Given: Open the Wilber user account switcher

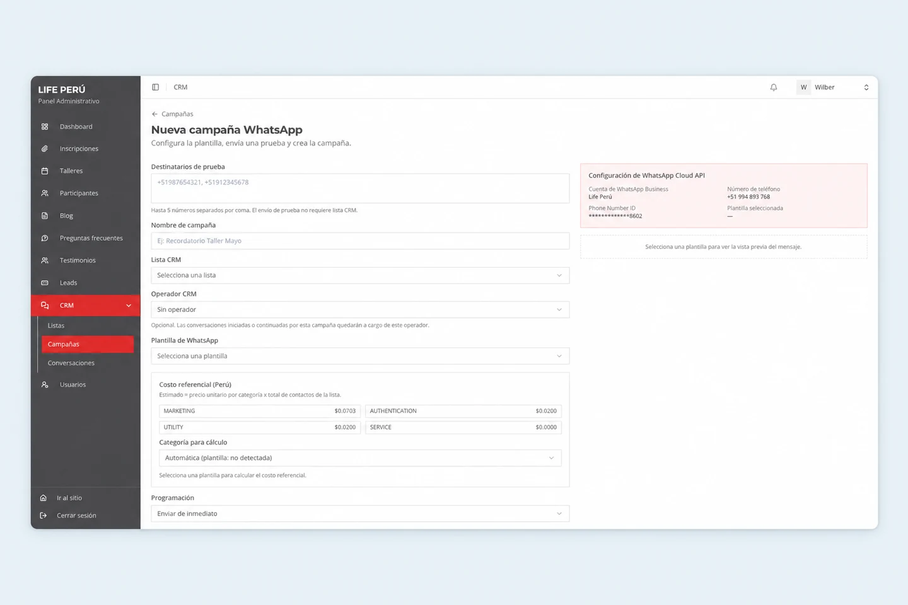Looking at the screenshot, I should coord(834,88).
